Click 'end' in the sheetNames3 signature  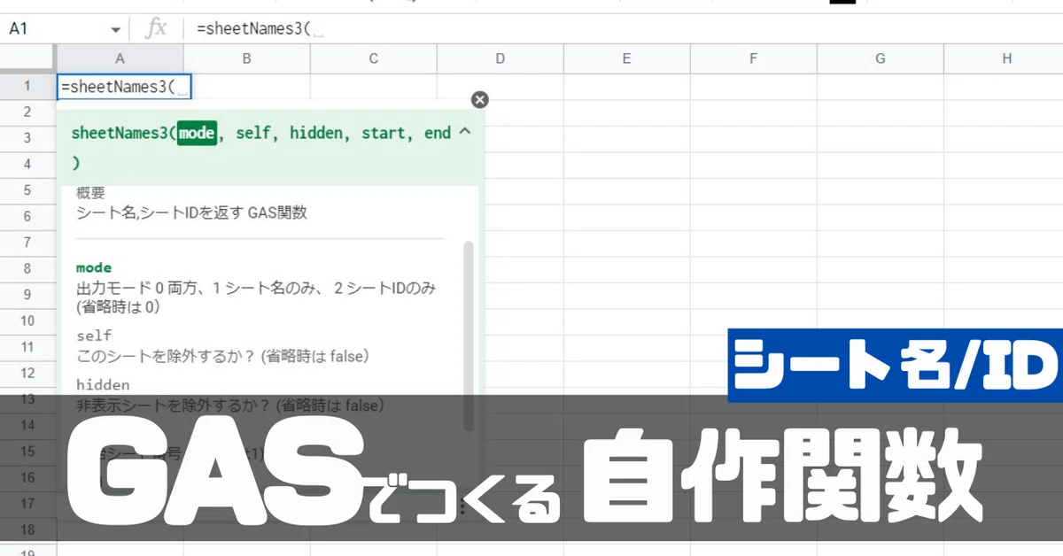[x=438, y=133]
